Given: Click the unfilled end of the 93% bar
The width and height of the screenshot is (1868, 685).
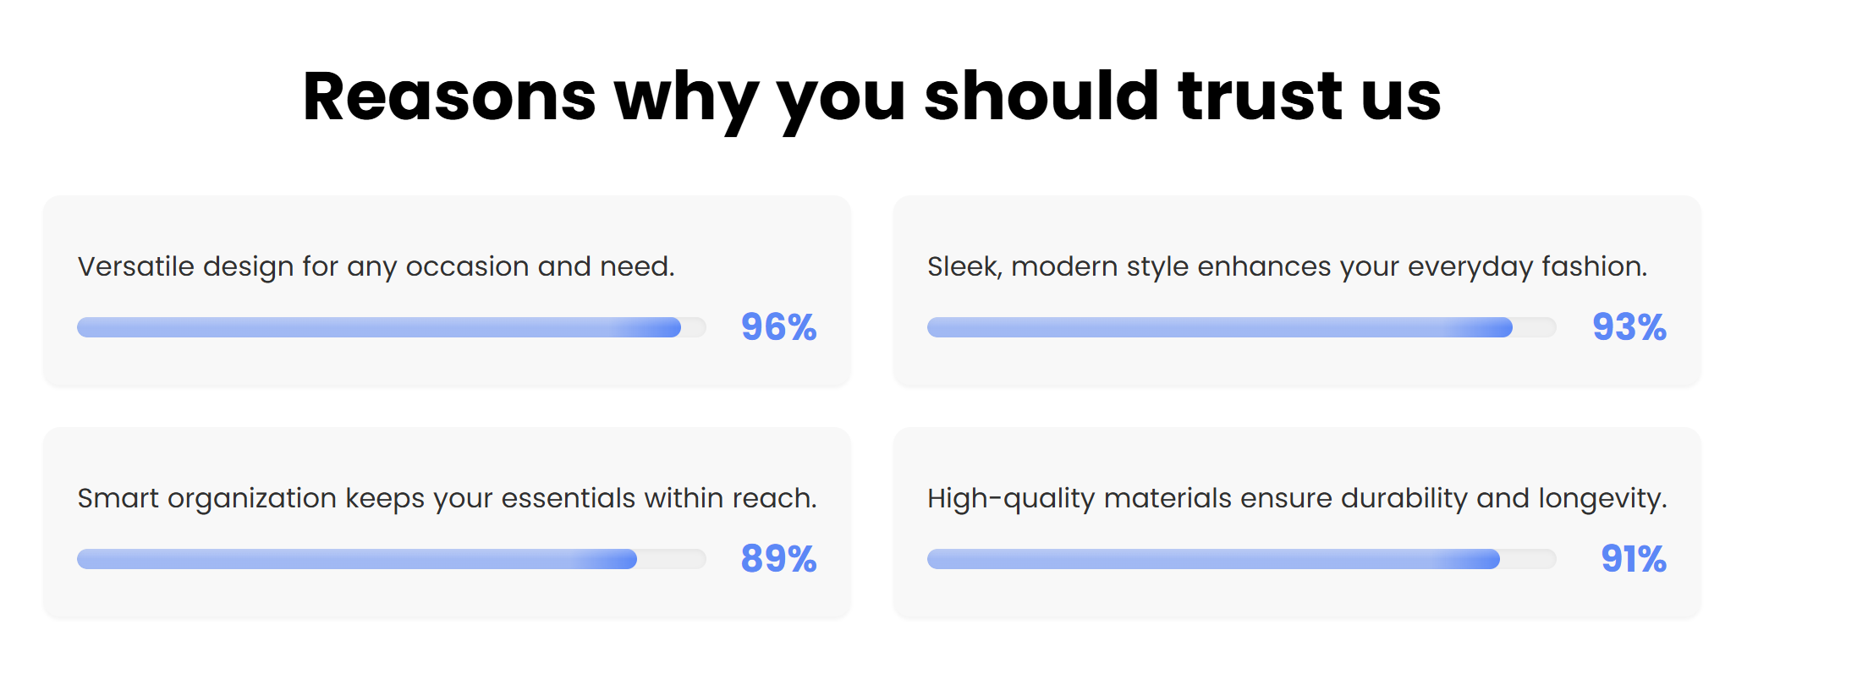Looking at the screenshot, I should [1535, 327].
